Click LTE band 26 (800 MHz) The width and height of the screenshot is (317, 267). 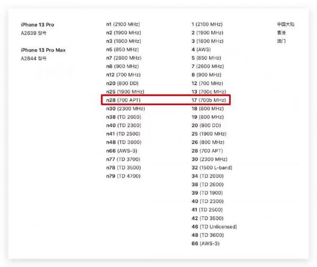click(208, 142)
